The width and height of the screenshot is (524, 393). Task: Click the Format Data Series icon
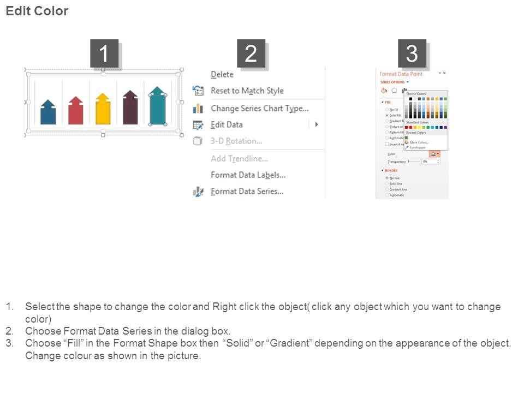pos(199,192)
